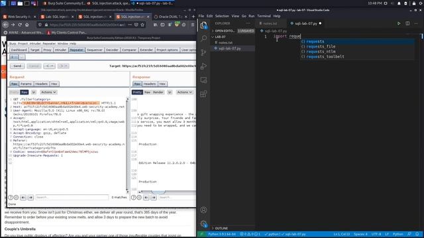Image resolution: width=424 pixels, height=238 pixels.
Task: Toggle non-printing chars in Request pane
Action: pyautogui.click(x=34, y=93)
